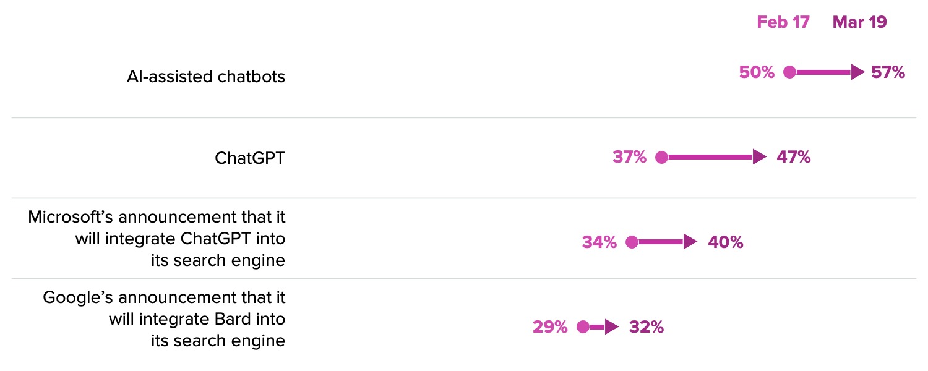Click the Microsoft announcement row label
Image resolution: width=928 pixels, height=371 pixels.
tap(157, 239)
